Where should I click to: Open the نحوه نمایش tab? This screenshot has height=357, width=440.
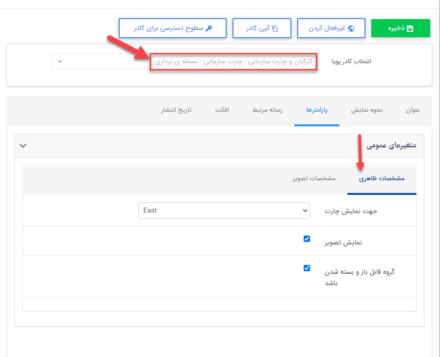[x=366, y=110]
